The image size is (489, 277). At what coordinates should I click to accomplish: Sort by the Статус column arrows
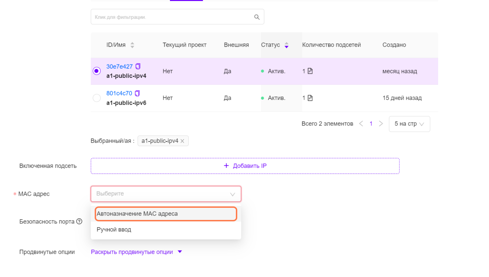(287, 45)
